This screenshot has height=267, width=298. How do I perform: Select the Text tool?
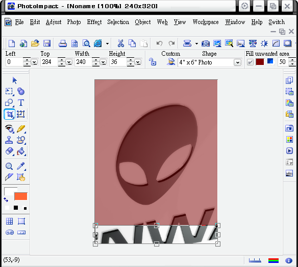point(21,103)
